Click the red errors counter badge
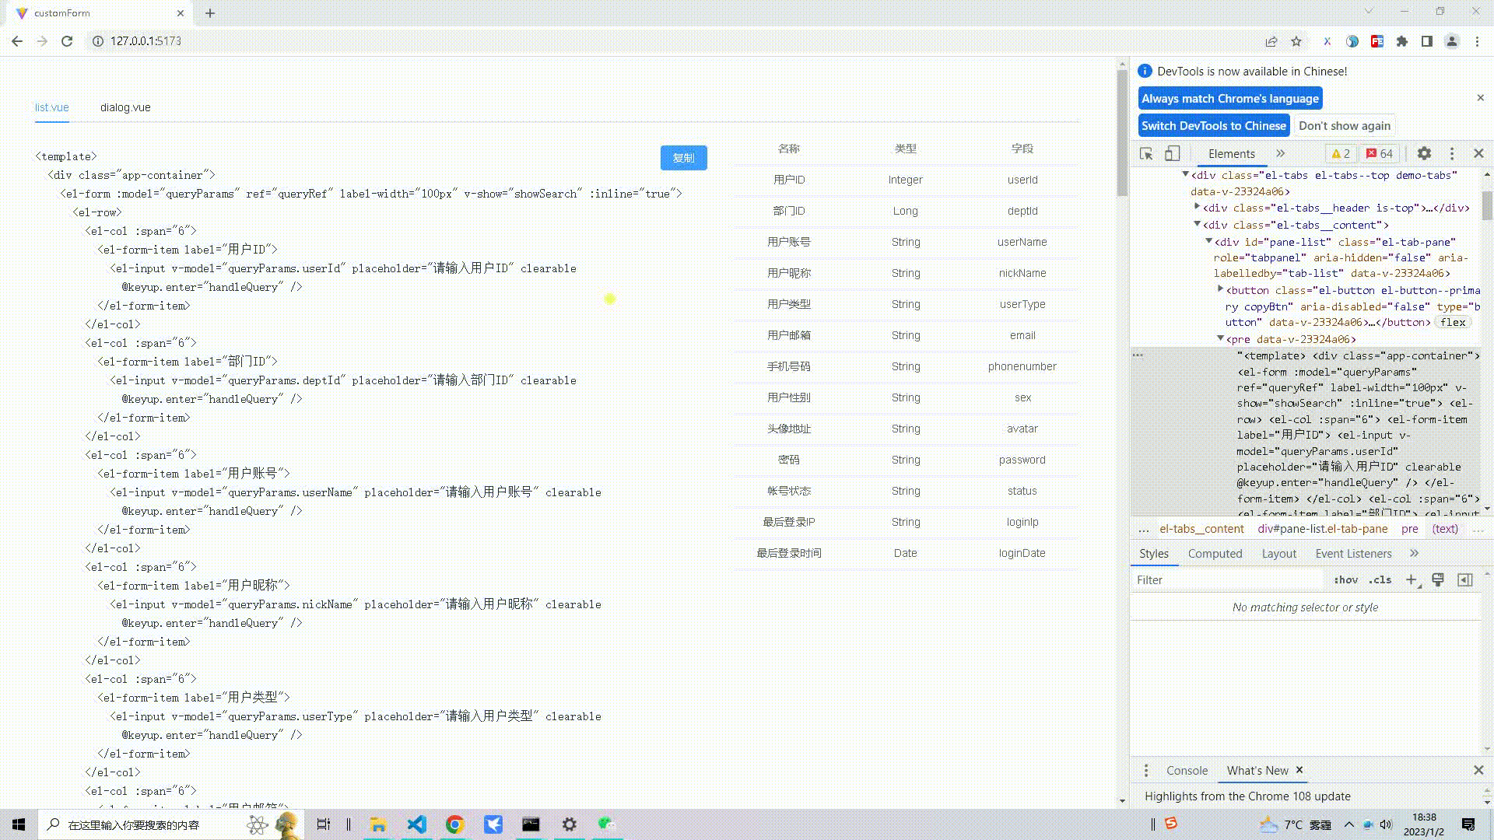Screen dimensions: 1494x840 coord(1380,154)
